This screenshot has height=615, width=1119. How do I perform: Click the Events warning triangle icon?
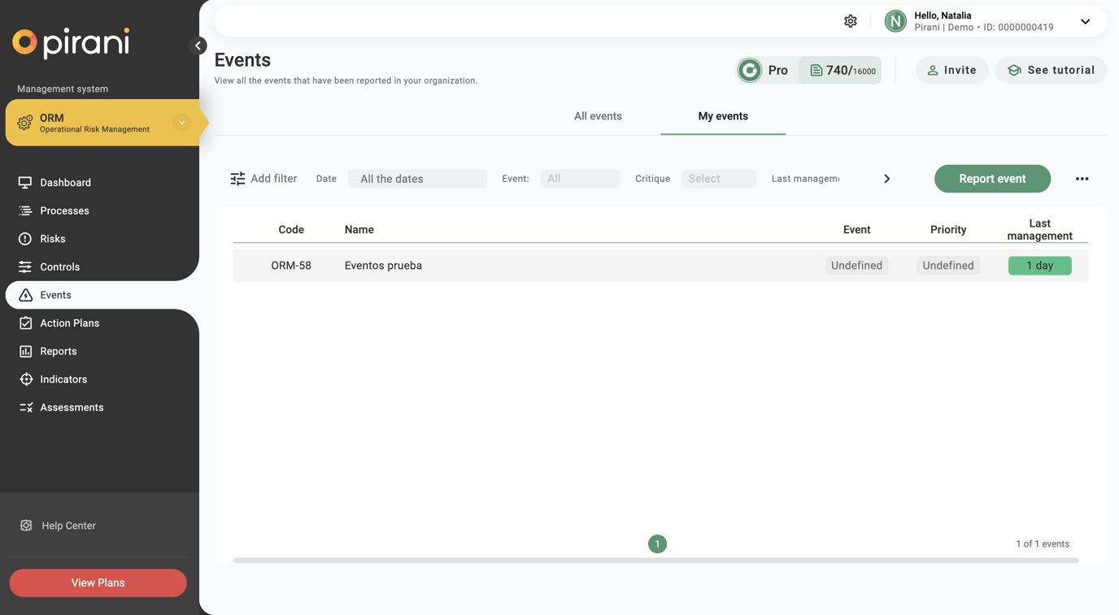coord(25,295)
